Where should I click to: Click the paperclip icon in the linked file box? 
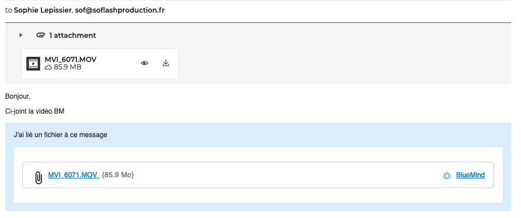pyautogui.click(x=38, y=177)
